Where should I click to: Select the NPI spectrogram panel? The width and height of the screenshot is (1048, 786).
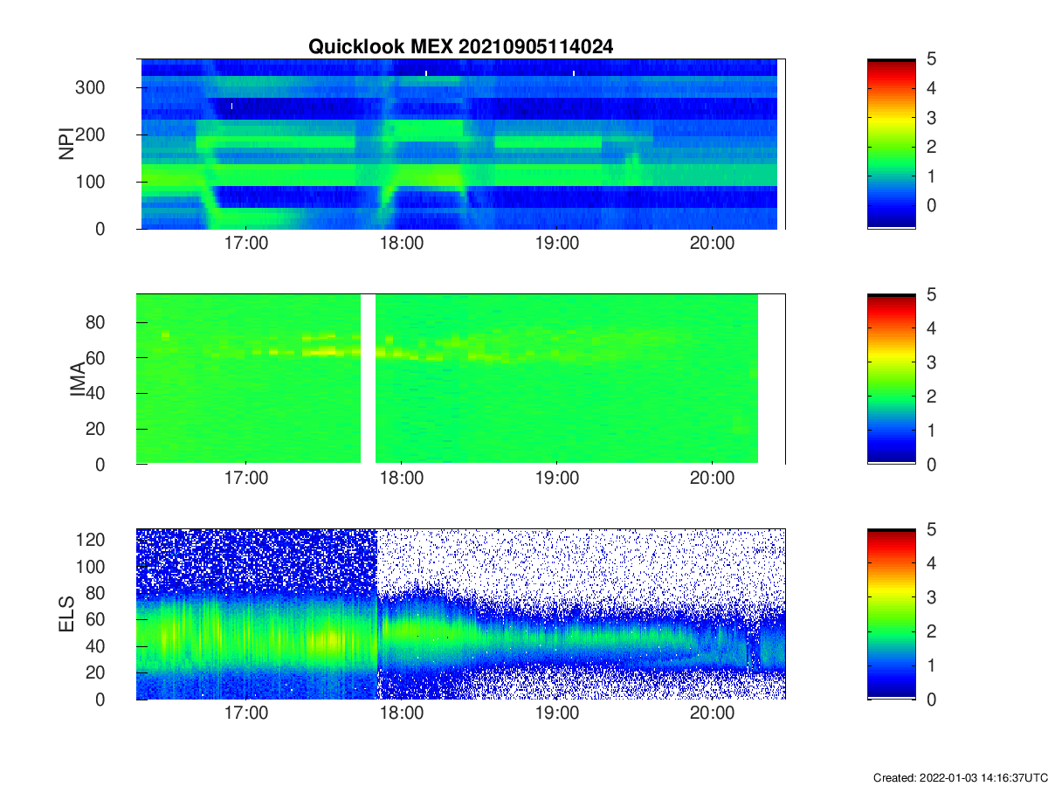click(460, 144)
